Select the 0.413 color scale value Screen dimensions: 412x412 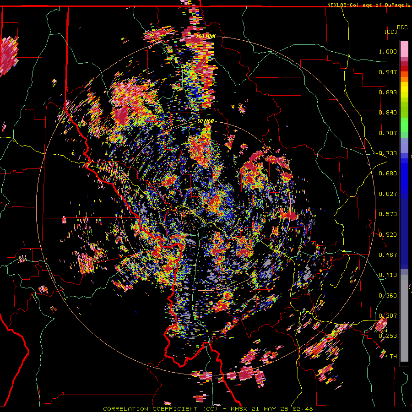click(388, 275)
